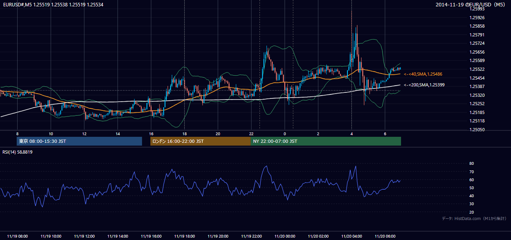Viewport: 511px width, 240px height.
Task: Click price axis label 1.25118
Action: pos(477,121)
